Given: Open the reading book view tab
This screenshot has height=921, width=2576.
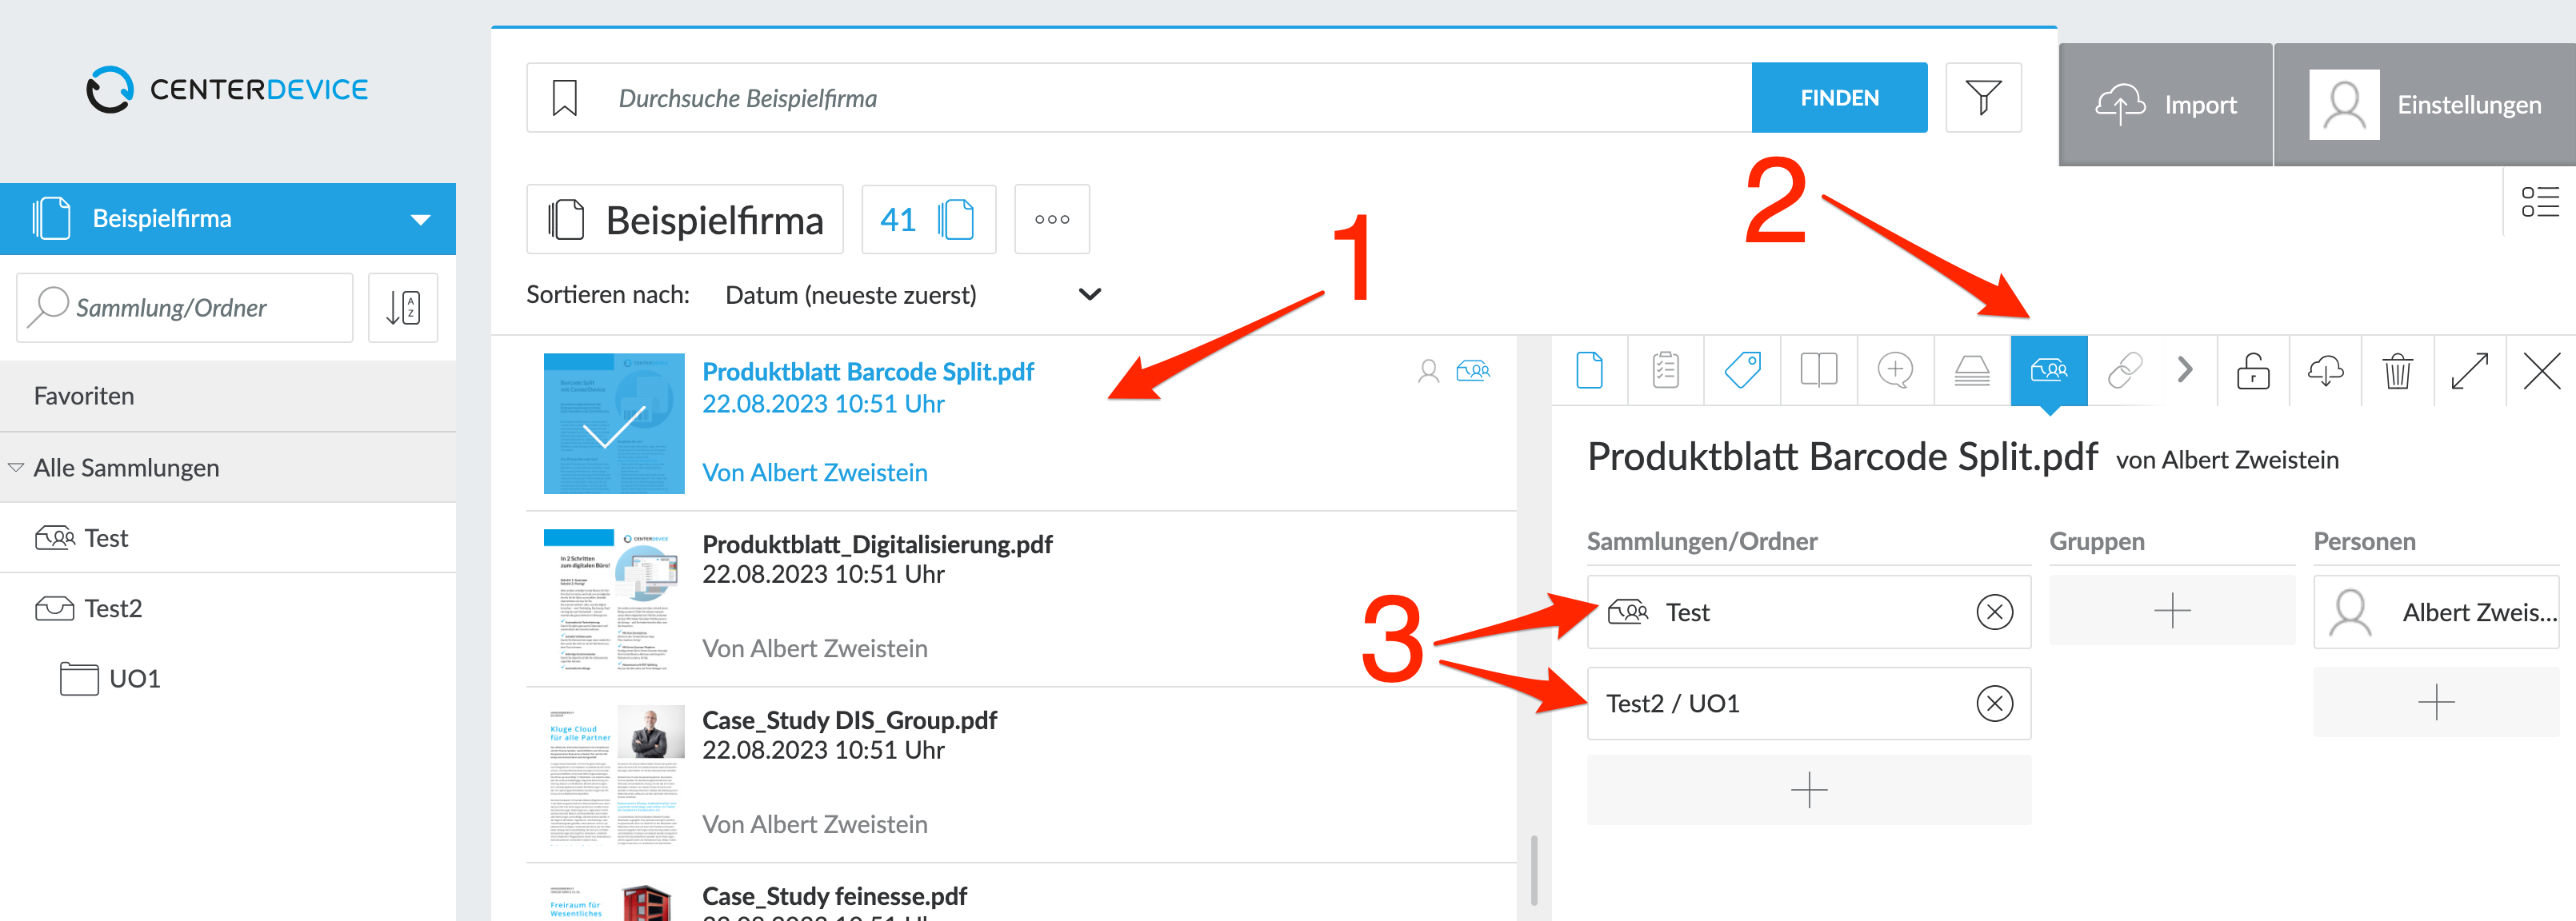Looking at the screenshot, I should tap(1819, 371).
